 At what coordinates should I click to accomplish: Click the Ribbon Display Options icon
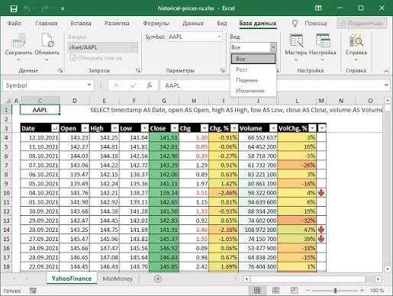318,8
